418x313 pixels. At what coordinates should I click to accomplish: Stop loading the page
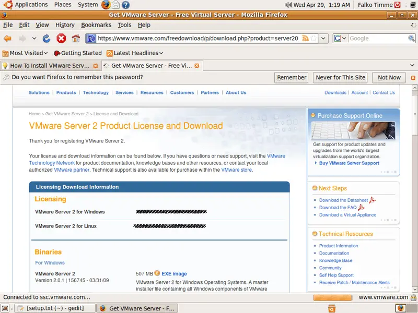(61, 39)
